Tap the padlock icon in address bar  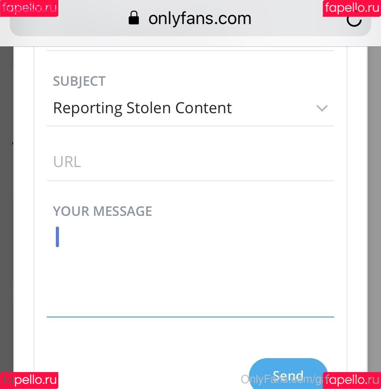point(134,18)
